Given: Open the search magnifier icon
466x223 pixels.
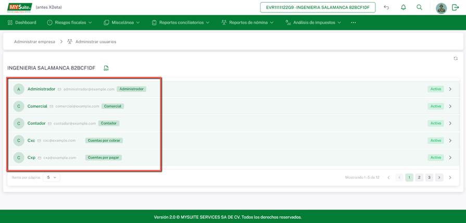Looking at the screenshot, I should click(x=419, y=7).
